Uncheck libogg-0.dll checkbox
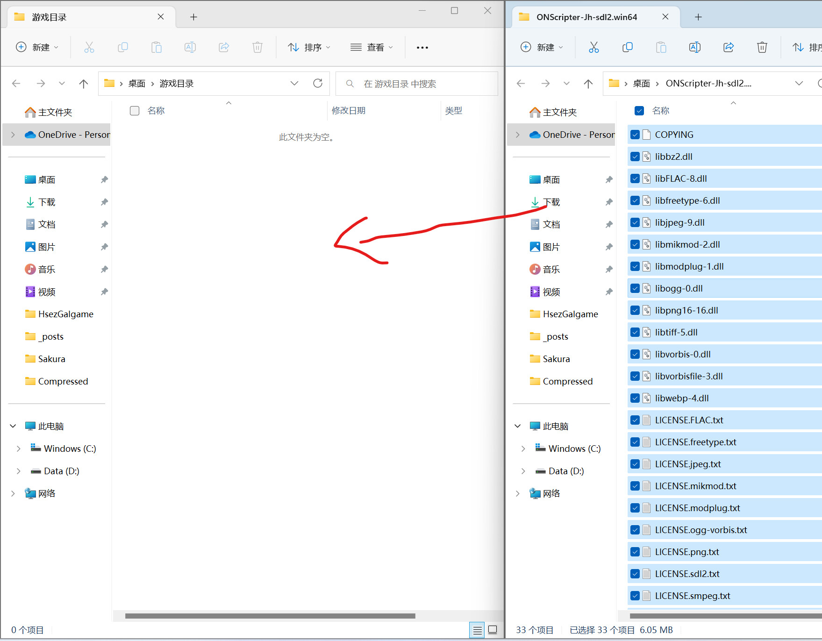 (635, 288)
